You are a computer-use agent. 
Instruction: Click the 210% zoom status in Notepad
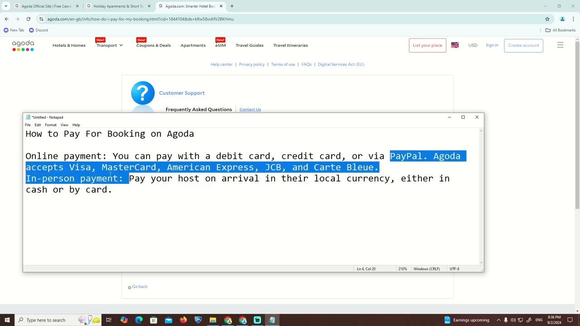pos(402,269)
